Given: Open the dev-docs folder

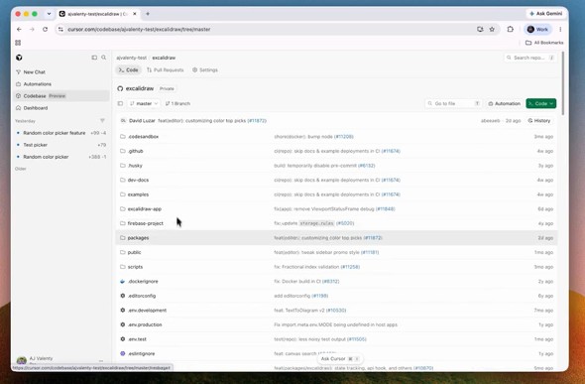Looking at the screenshot, I should pyautogui.click(x=138, y=180).
